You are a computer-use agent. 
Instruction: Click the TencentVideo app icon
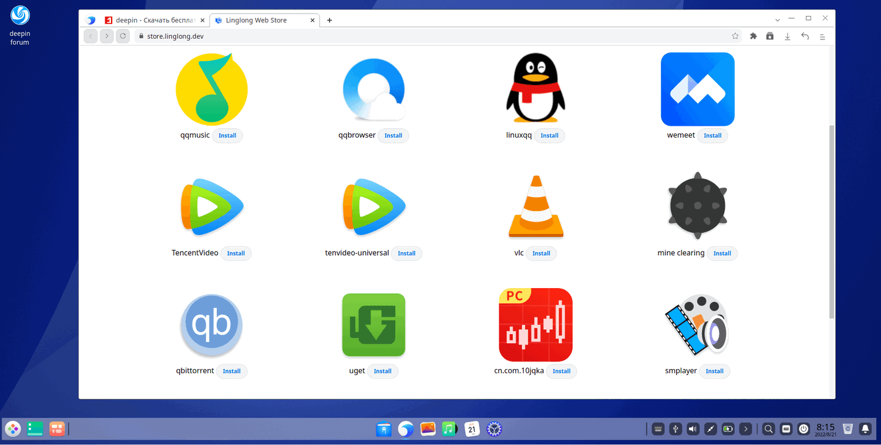pyautogui.click(x=211, y=207)
